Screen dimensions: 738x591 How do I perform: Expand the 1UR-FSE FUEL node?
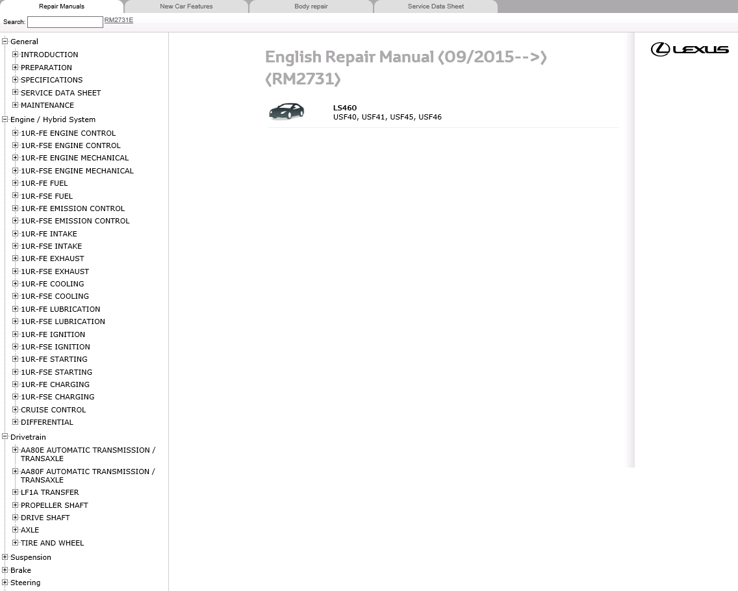tap(16, 195)
